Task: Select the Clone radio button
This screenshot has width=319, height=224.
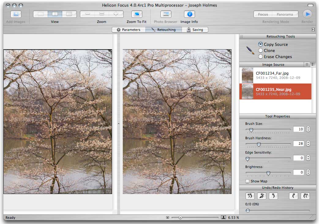Action: pos(261,50)
